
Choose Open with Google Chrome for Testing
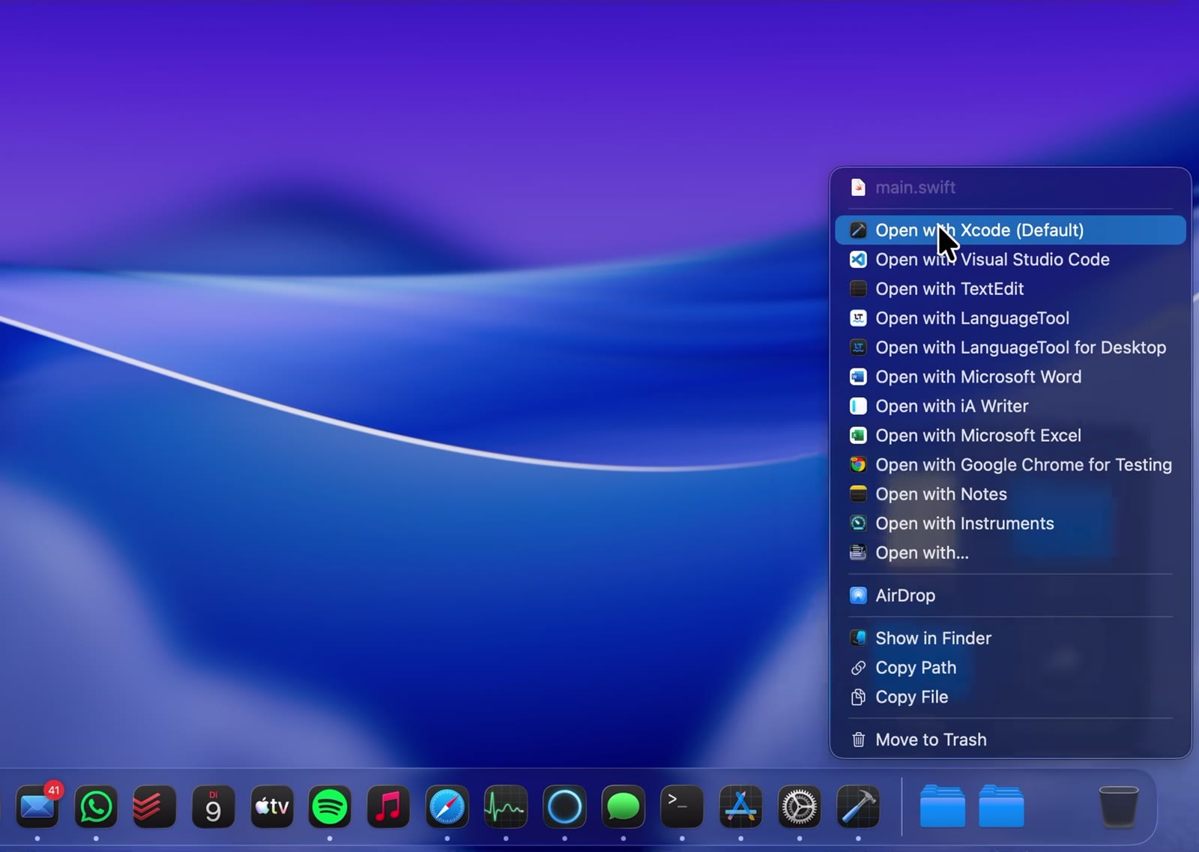tap(1010, 464)
